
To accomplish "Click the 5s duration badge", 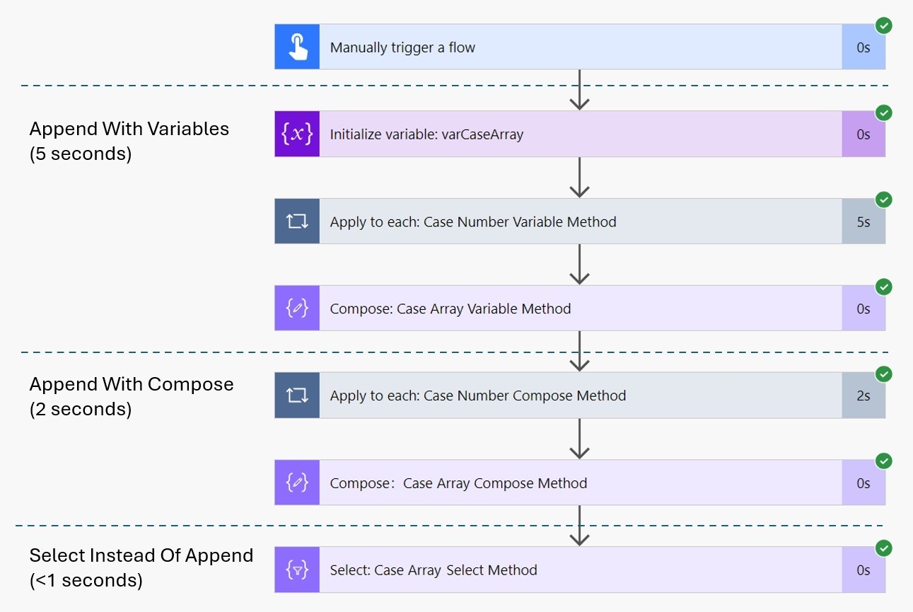I will click(863, 222).
